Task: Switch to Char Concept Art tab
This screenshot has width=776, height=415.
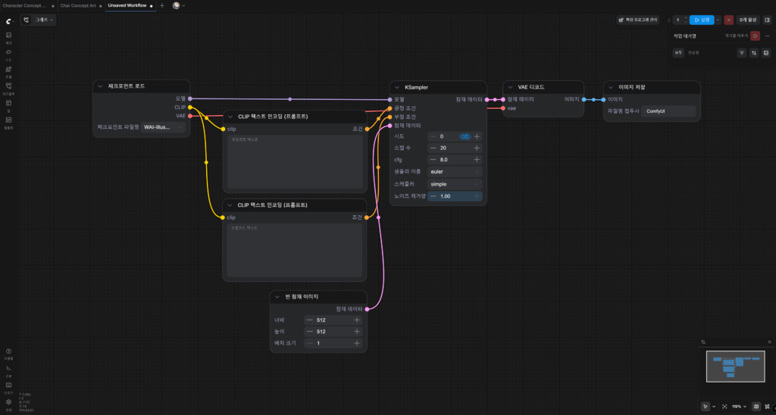Action: click(x=78, y=5)
